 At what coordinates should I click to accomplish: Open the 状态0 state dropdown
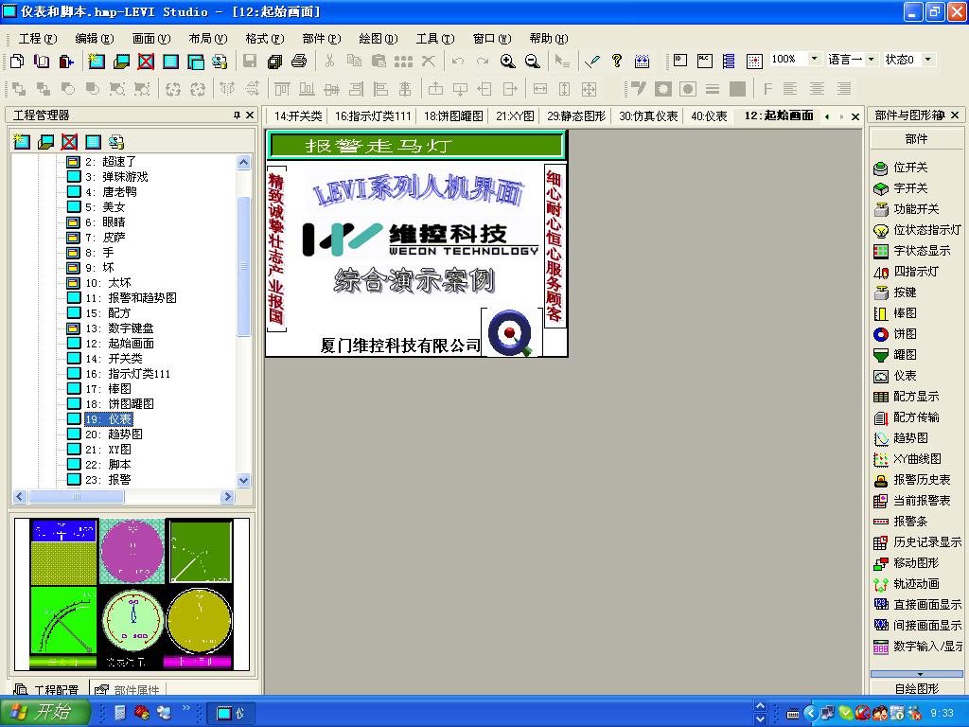[x=928, y=60]
